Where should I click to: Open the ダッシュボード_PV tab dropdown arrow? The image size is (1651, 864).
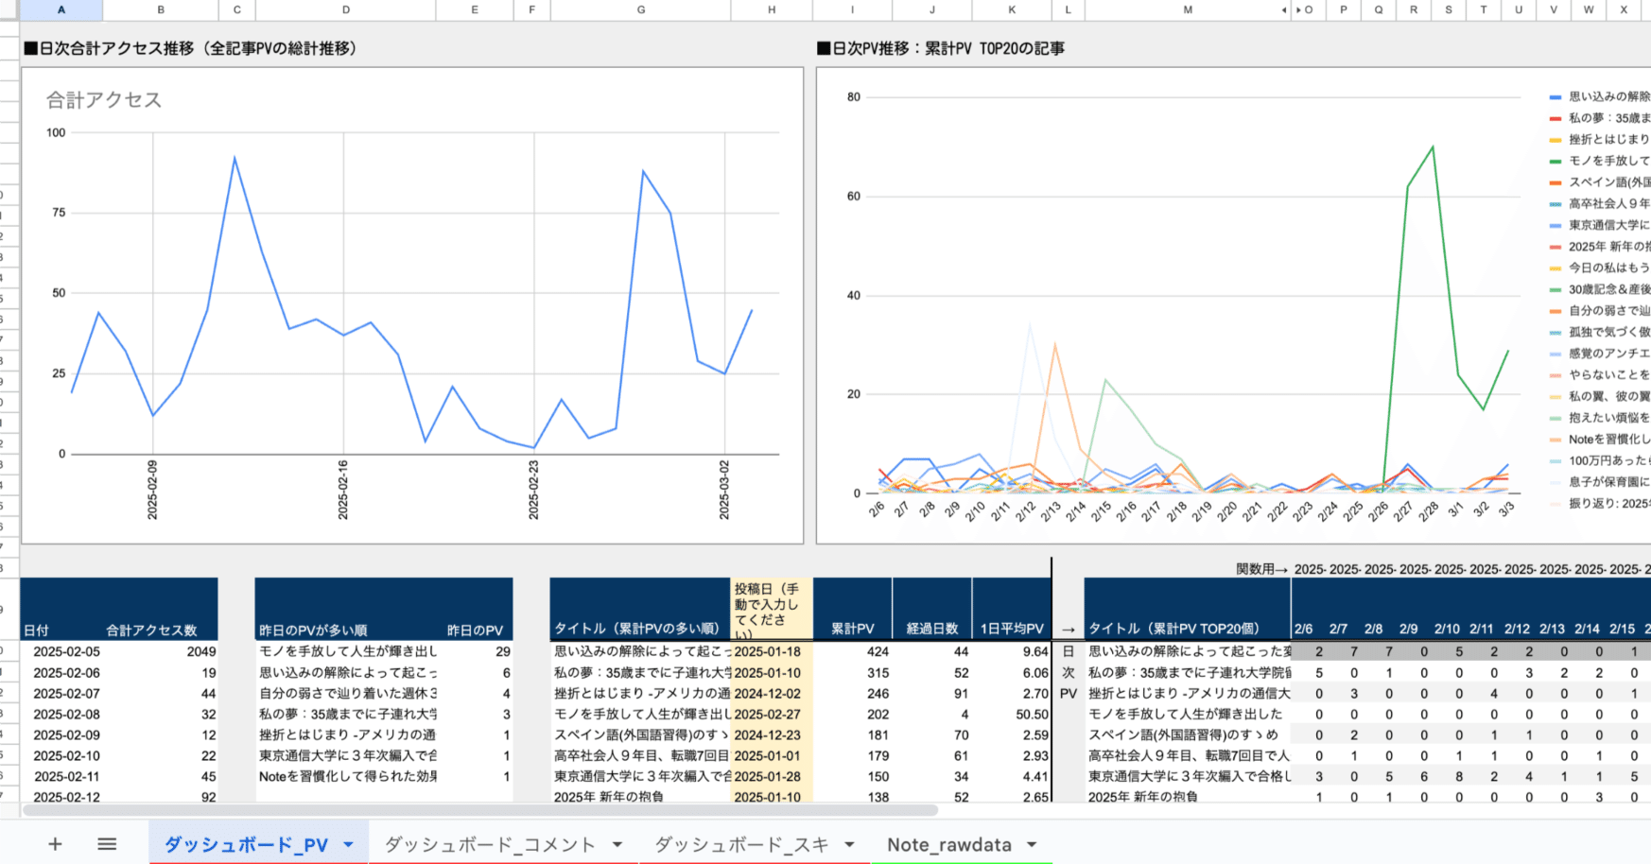[x=347, y=844]
